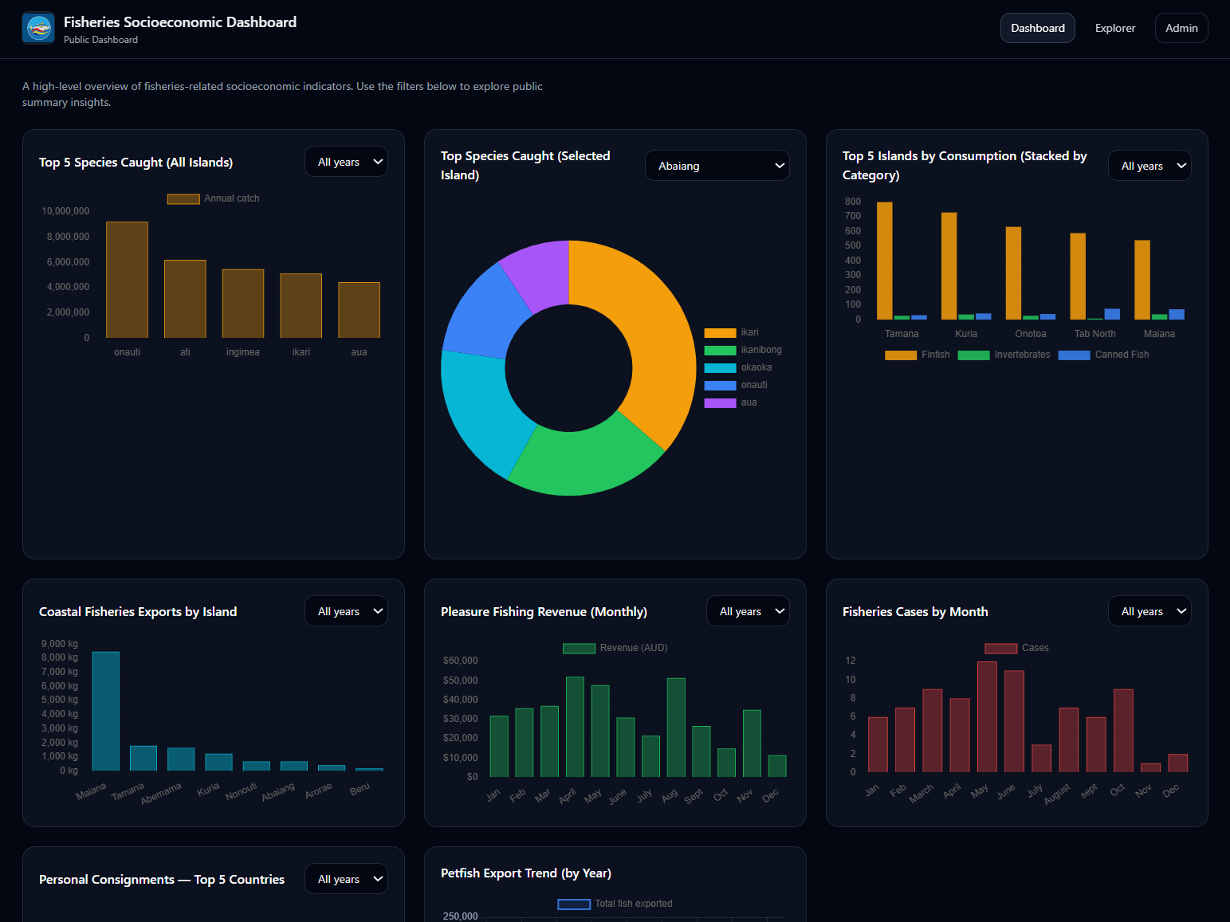Toggle the Total fish exported legend swatch
The image size is (1230, 922).
pyautogui.click(x=574, y=904)
